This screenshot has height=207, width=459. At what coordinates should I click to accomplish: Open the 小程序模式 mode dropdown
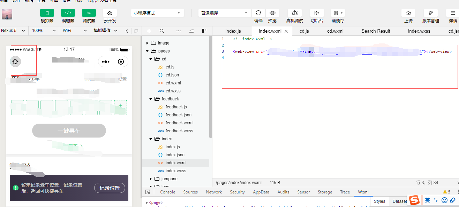pyautogui.click(x=158, y=13)
